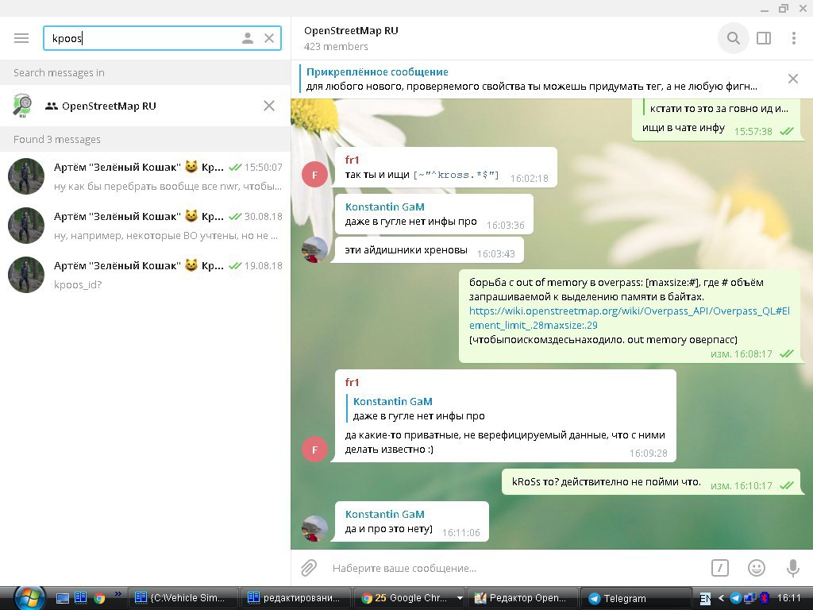Expand the Google Chrome taskbar group arrow
This screenshot has height=610, width=813.
point(460,598)
